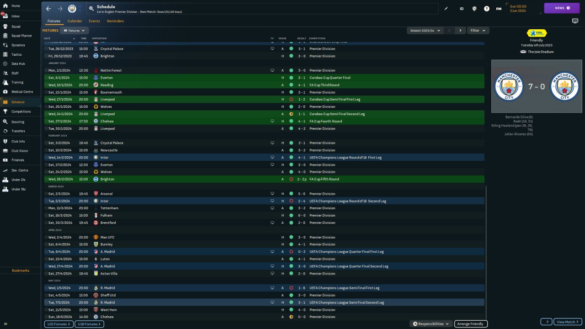
Task: Open the Squad Planner
Action: (21, 36)
